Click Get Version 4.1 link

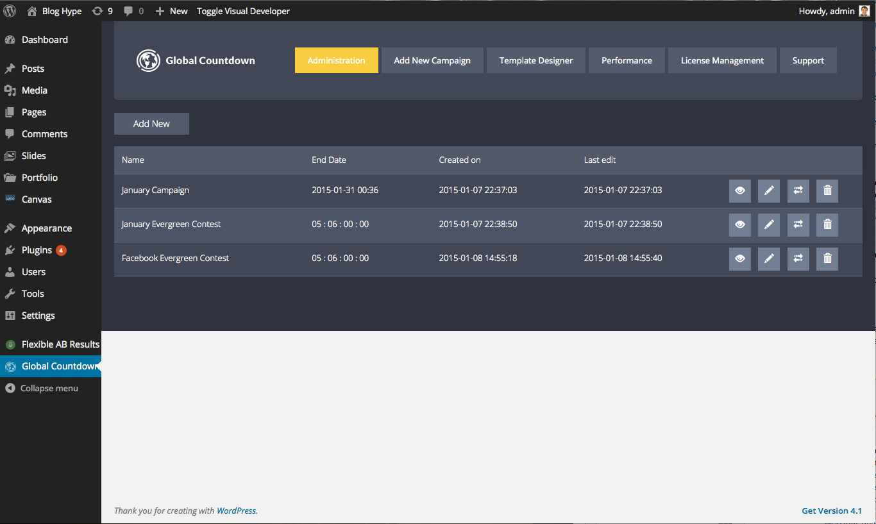832,511
